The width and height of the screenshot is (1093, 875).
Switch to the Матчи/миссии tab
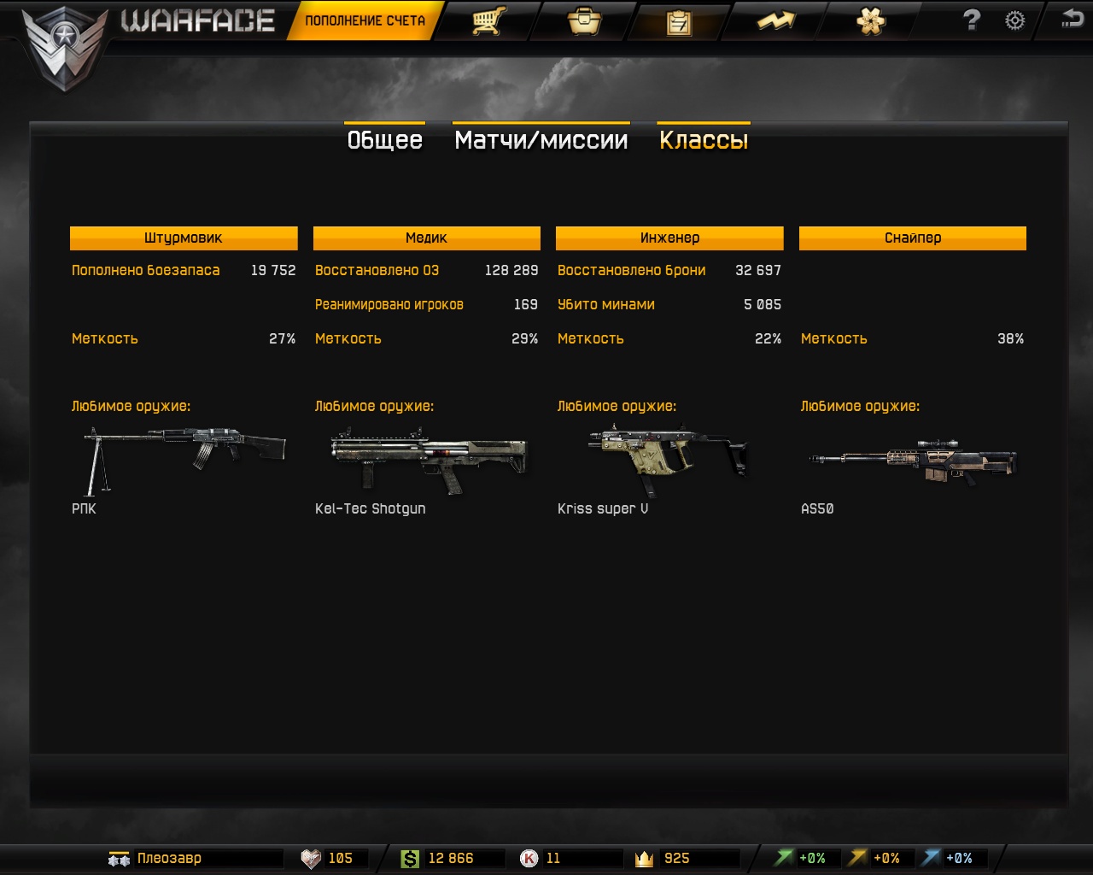pos(541,139)
